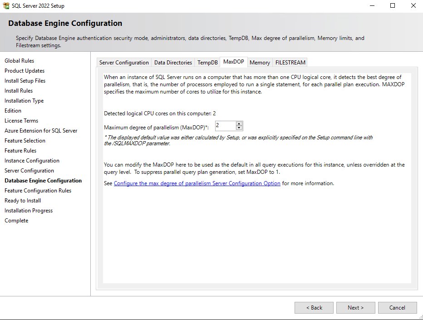Viewport: 423px width, 320px height.
Task: Open the TempDB tab
Action: tap(207, 63)
